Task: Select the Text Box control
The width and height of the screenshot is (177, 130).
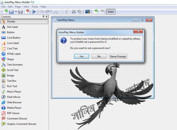Action: (24, 81)
